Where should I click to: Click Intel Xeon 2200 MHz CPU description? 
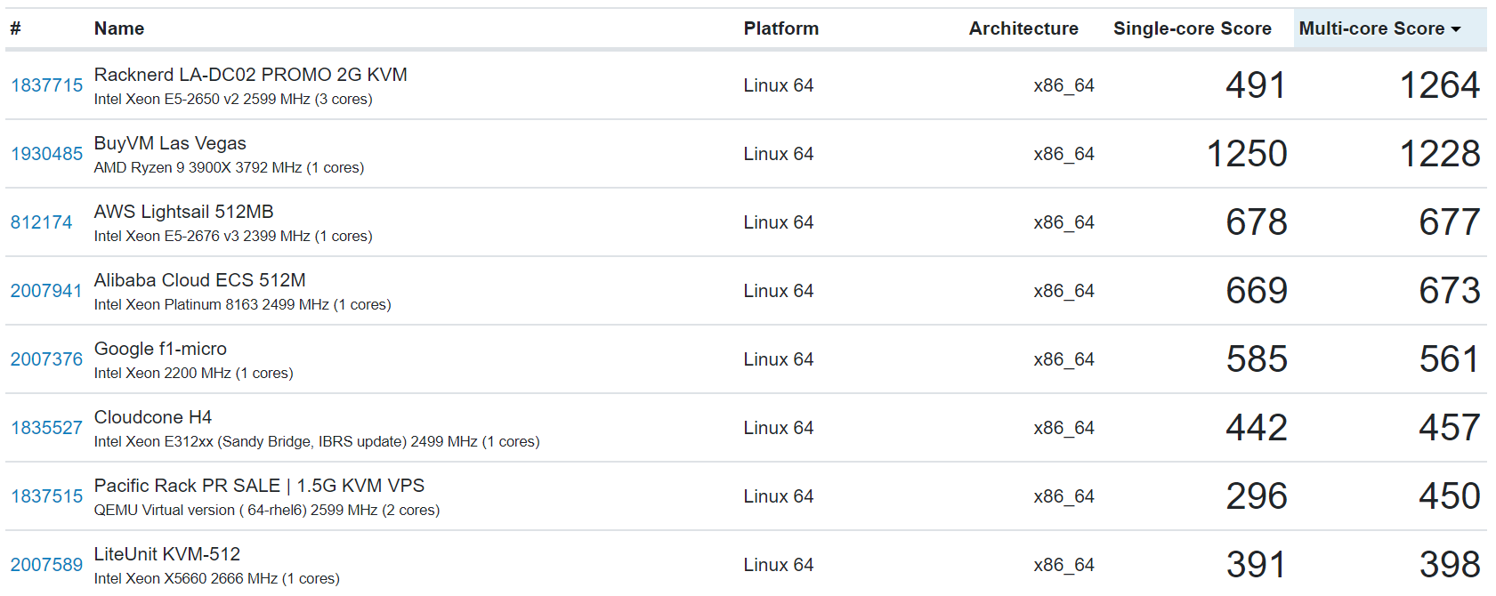(x=194, y=374)
